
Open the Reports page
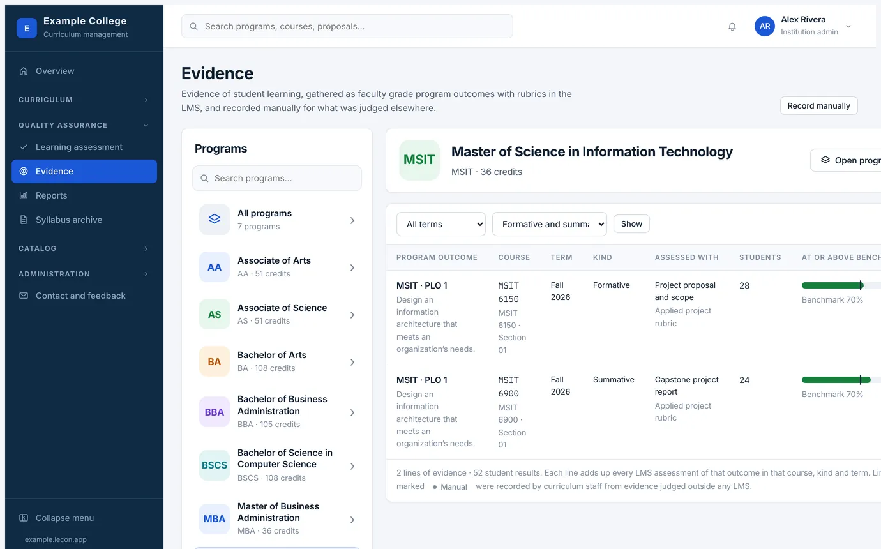click(x=84, y=195)
